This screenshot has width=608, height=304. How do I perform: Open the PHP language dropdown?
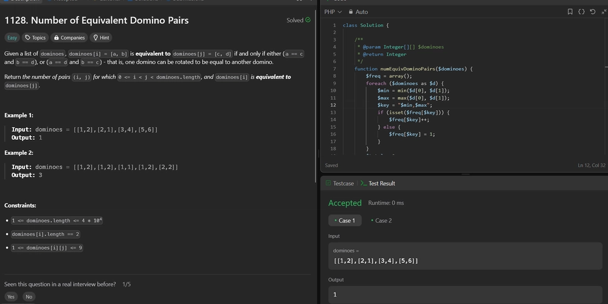click(x=333, y=12)
